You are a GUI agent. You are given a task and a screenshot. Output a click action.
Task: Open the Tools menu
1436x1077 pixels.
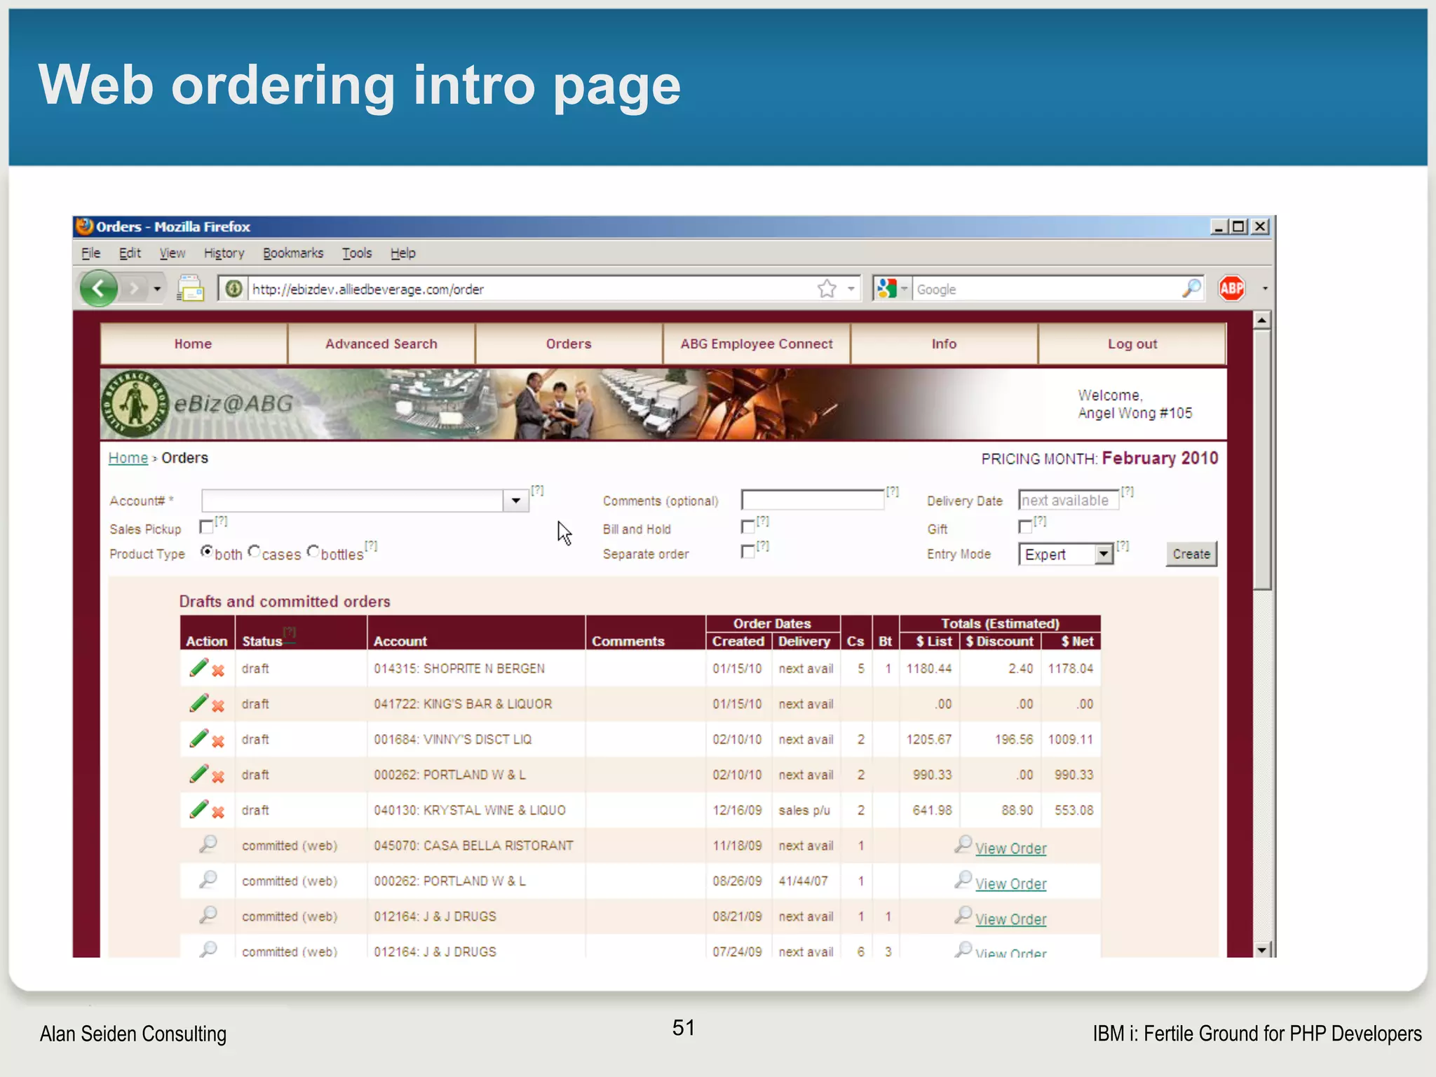357,253
